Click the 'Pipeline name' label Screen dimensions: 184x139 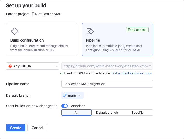pyautogui.click(x=18, y=84)
